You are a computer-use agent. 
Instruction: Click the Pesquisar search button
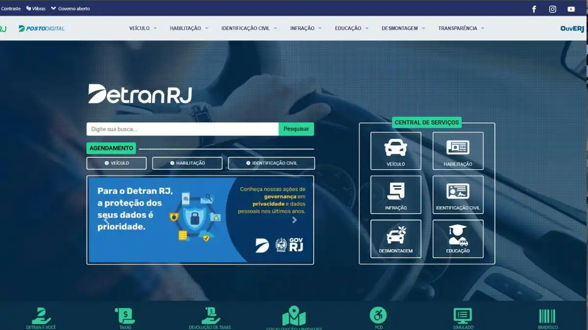(296, 129)
